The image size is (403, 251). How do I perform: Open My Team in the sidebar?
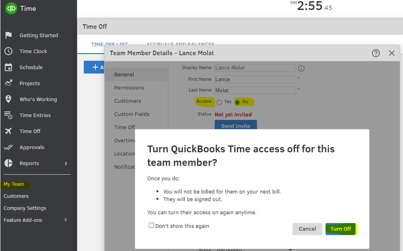(14, 184)
